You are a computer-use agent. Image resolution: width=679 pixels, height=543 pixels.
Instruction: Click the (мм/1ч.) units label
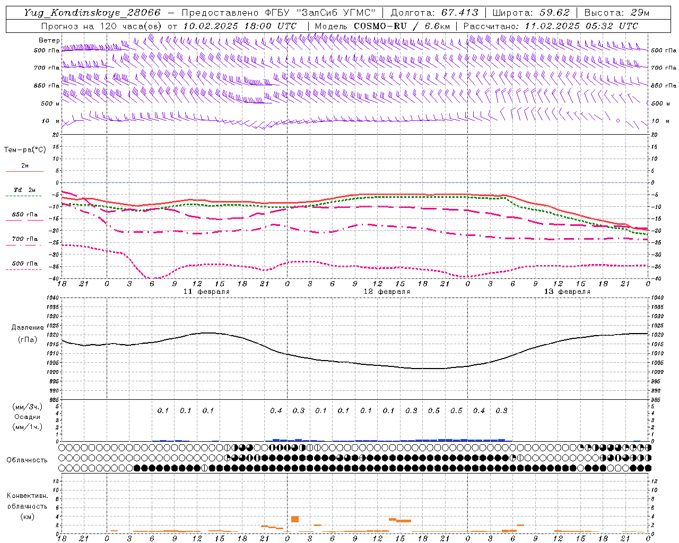tap(28, 427)
